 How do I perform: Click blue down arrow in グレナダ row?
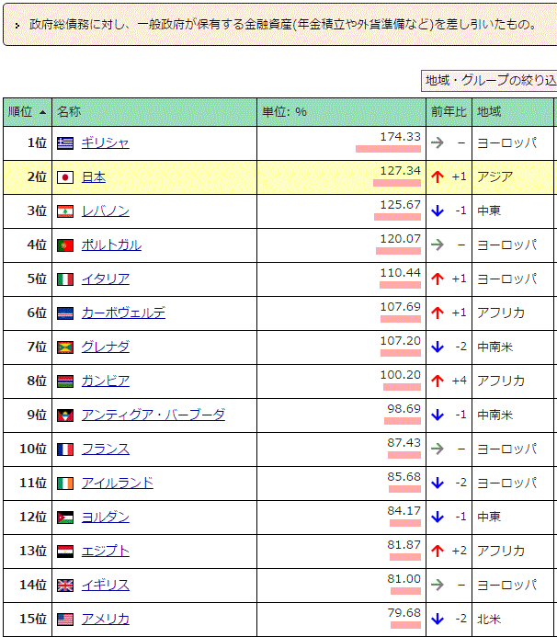[x=438, y=347]
